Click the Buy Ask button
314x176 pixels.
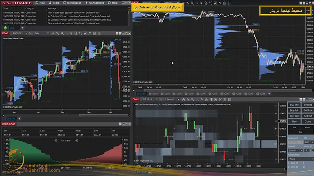click(294, 110)
